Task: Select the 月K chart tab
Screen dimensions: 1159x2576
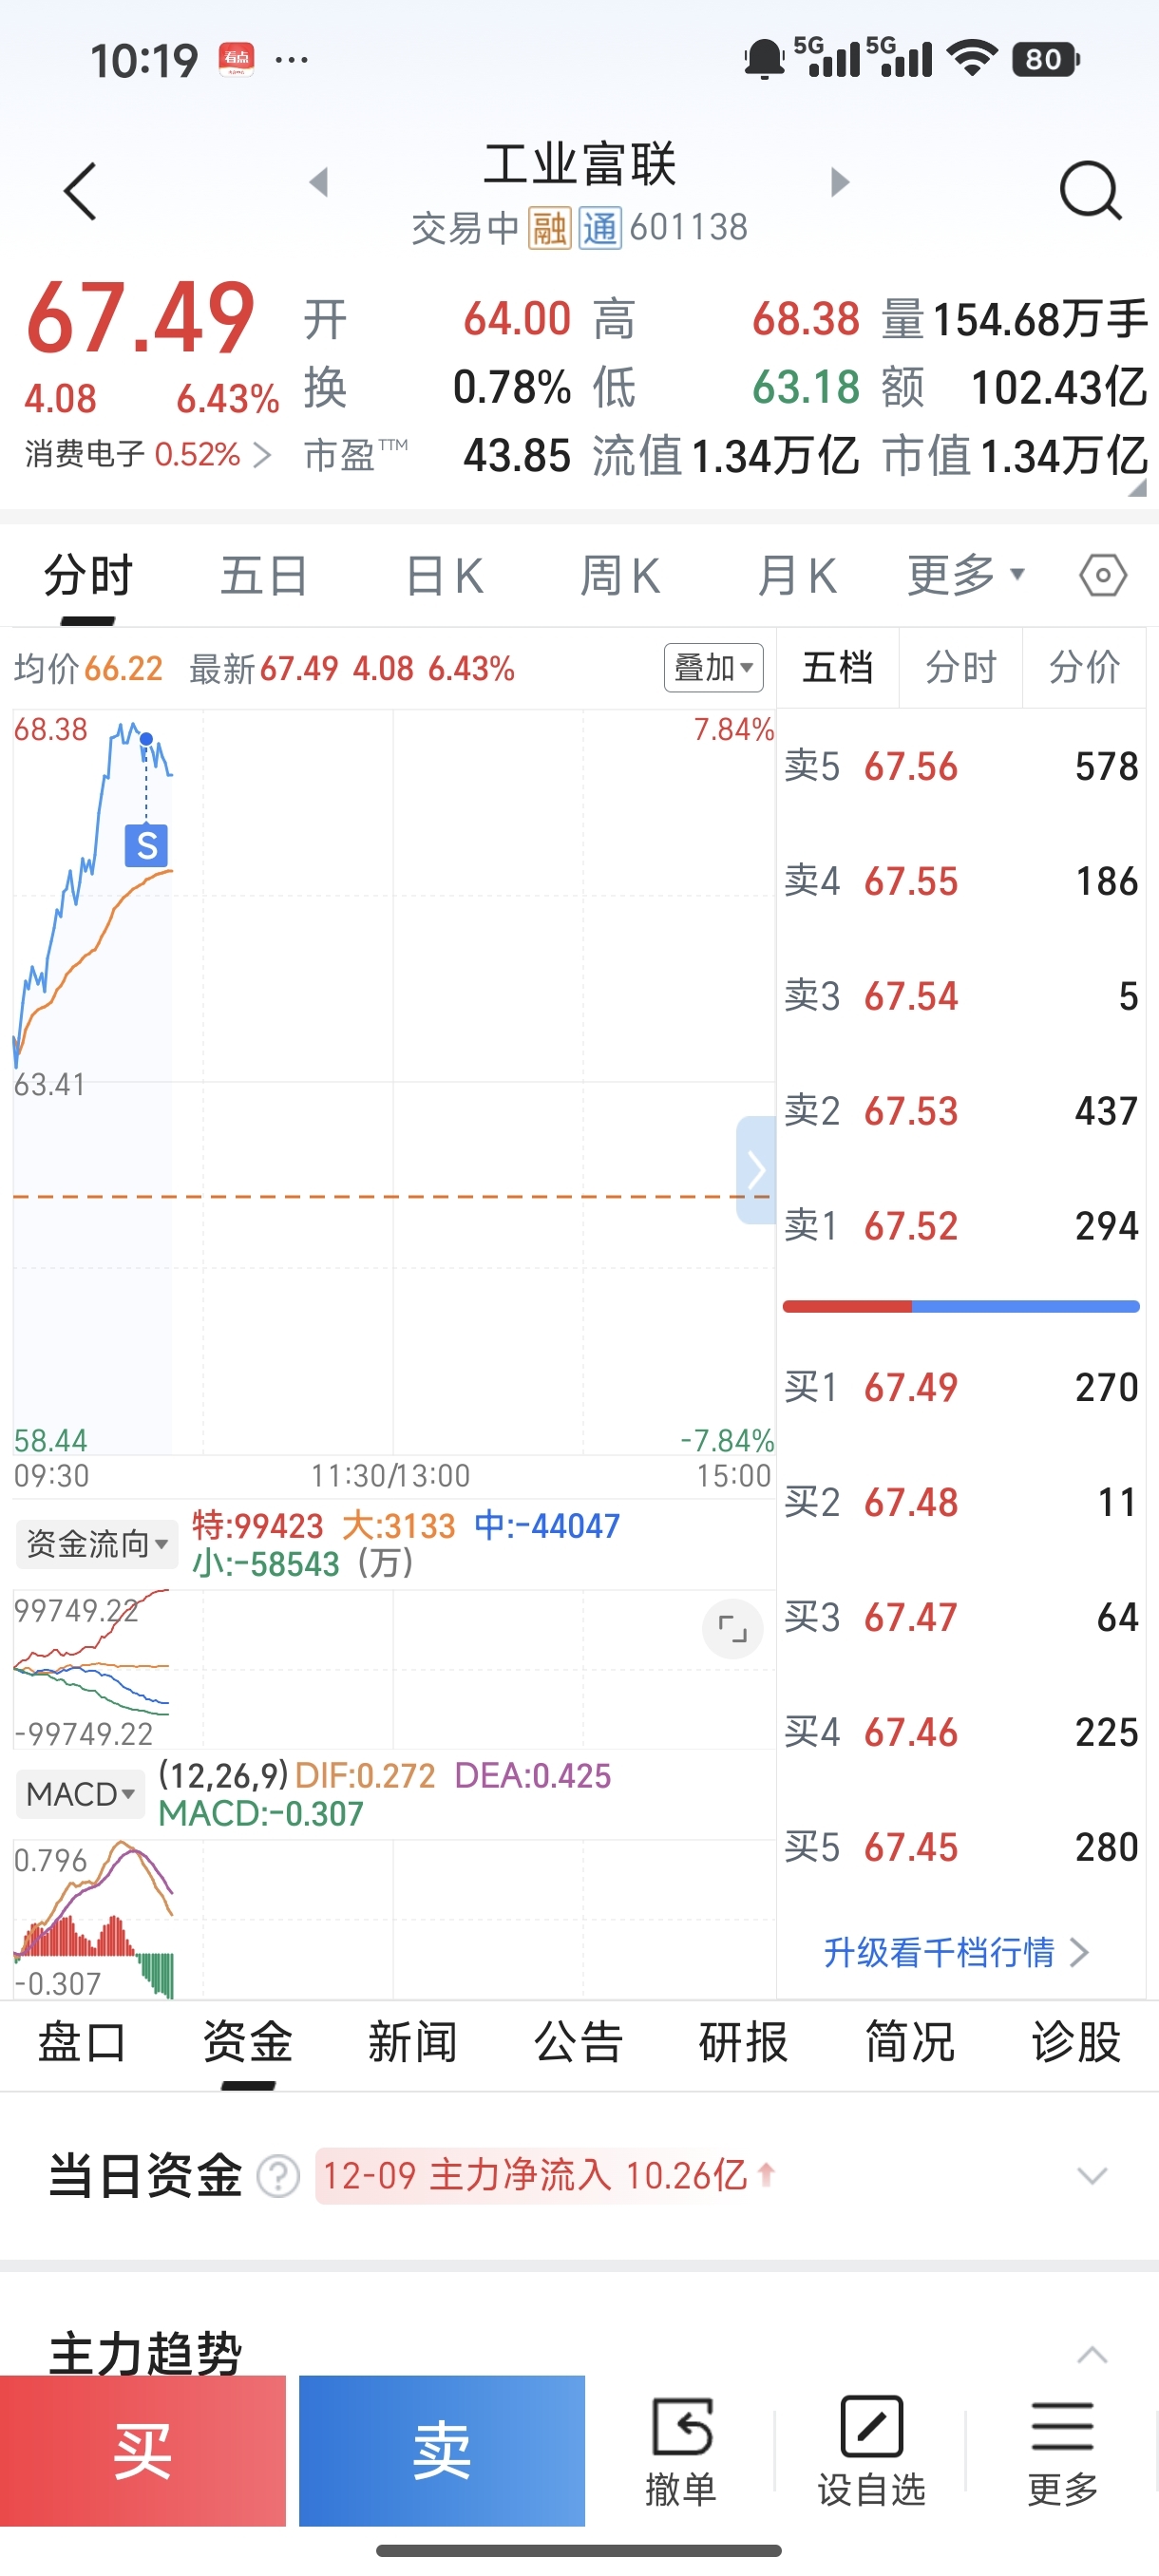Action: tap(797, 576)
